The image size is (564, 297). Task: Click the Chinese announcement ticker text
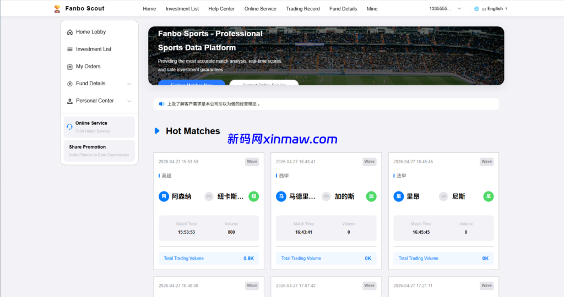(x=214, y=104)
